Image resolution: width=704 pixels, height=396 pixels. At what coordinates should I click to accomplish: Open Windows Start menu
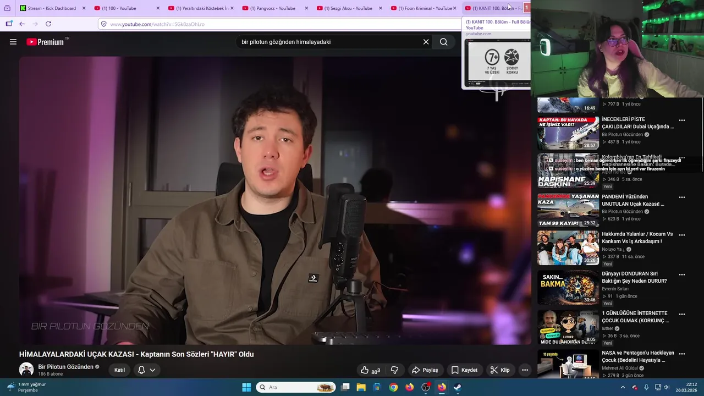[x=246, y=387]
